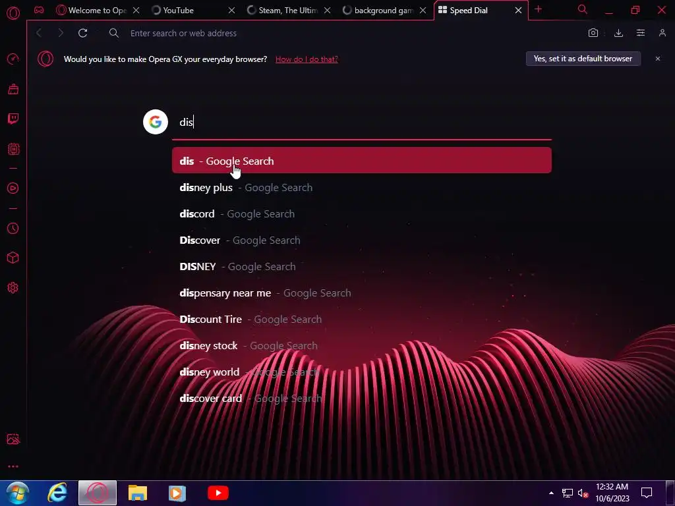Select 'Discover' suggestion
Screen dimensions: 675x506
coord(362,240)
